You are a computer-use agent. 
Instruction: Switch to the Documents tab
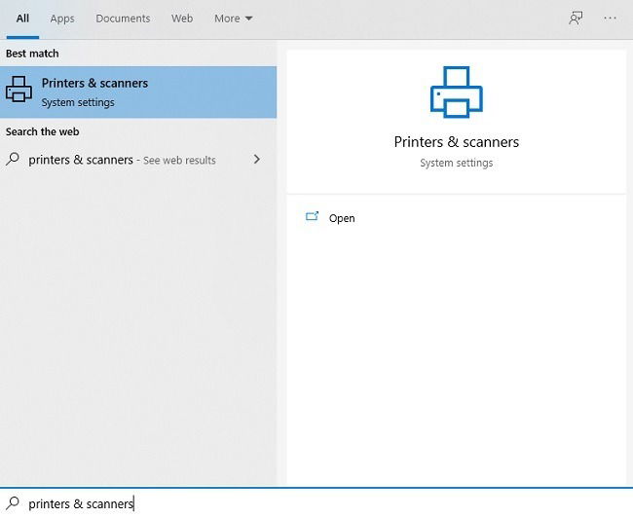(123, 18)
